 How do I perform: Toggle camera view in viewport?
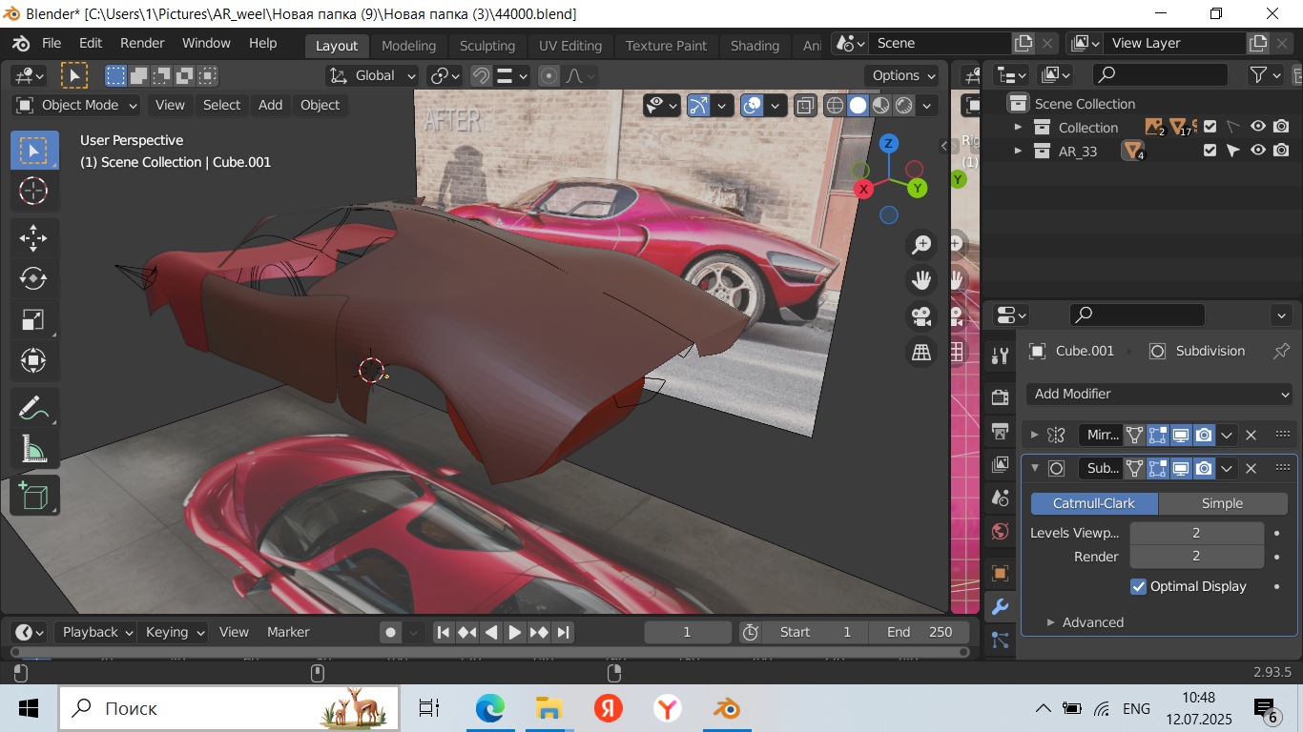(x=921, y=316)
